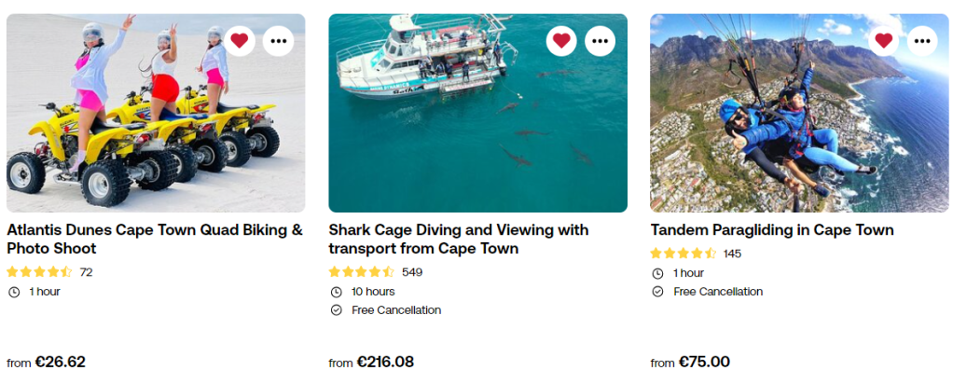Open more options menu on Tandem Paragliding card
Image resolution: width=953 pixels, height=384 pixels.
click(922, 40)
